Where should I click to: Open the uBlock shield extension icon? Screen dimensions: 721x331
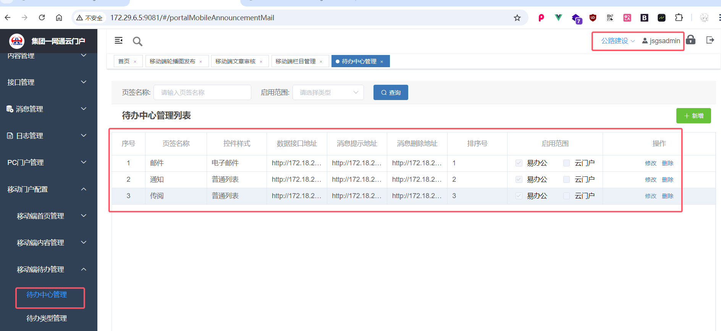(593, 18)
